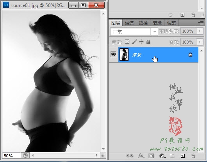Viewport: 207px width, 162px height.
Task: Click document vertical scrollbar up arrow
Action: 103,14
